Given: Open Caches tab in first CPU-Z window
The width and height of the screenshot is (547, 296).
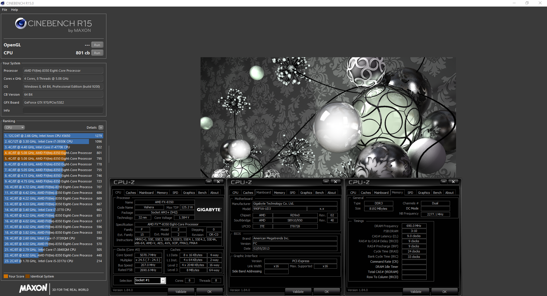Looking at the screenshot, I should [x=131, y=193].
